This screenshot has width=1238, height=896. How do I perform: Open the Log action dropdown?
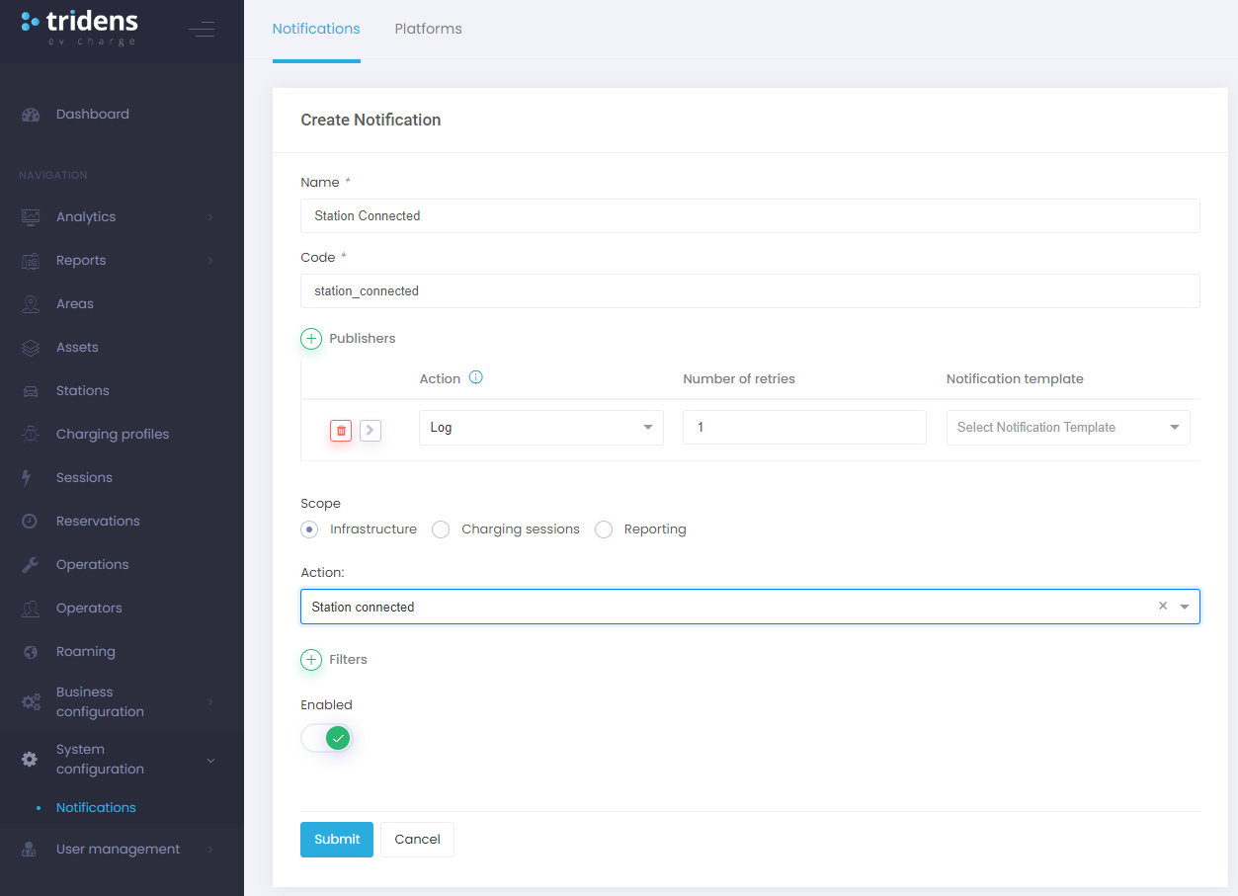[540, 428]
